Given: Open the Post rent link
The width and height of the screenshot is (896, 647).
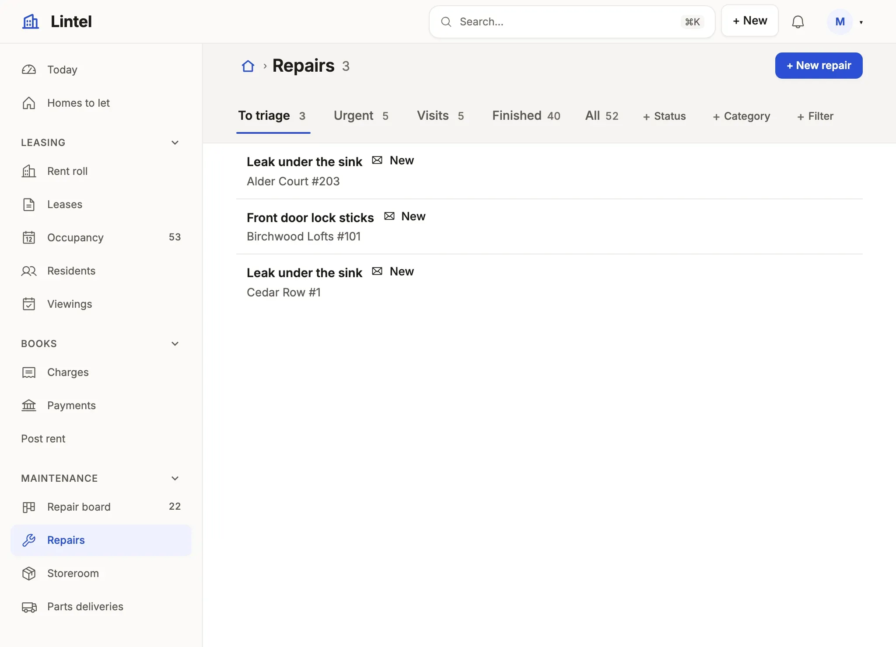Looking at the screenshot, I should pyautogui.click(x=43, y=438).
